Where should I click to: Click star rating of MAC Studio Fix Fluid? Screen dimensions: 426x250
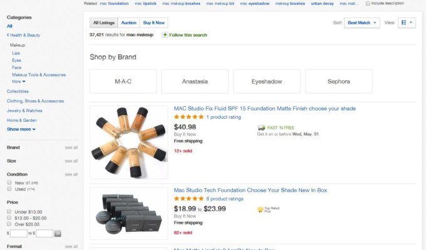[x=189, y=117]
